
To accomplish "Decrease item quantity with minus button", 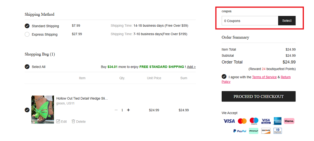I will pyautogui.click(x=116, y=110).
